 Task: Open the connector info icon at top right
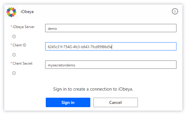click(175, 12)
